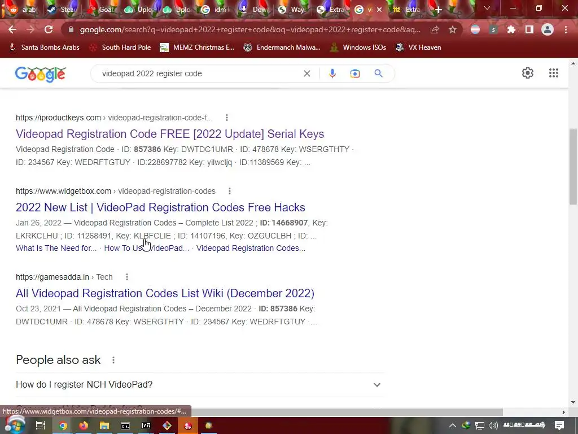The height and width of the screenshot is (434, 578).
Task: Click the 'https://iproductkeys.com' URL text
Action: [x=58, y=118]
